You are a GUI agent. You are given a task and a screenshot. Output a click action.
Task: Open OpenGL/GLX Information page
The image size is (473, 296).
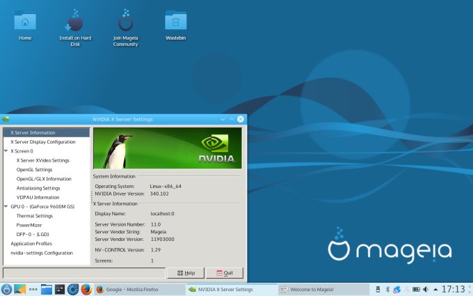(44, 179)
